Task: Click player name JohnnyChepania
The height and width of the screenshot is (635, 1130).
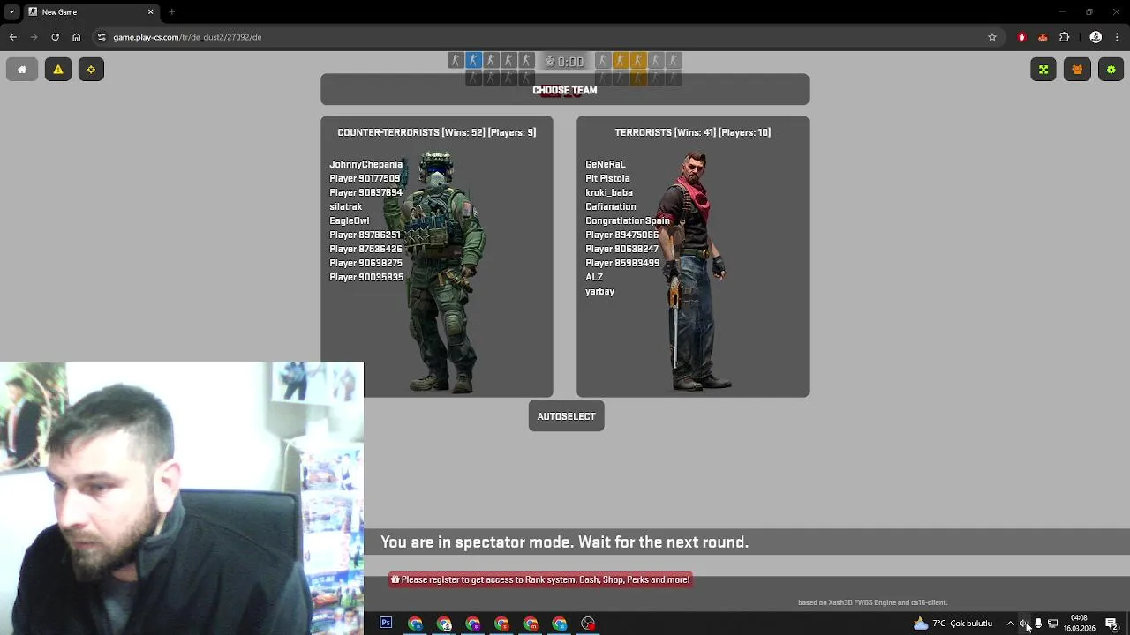Action: 365,164
